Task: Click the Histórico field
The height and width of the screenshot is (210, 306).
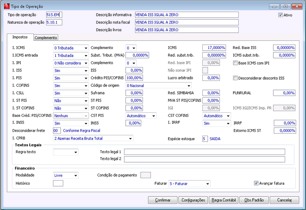Action: [58, 183]
